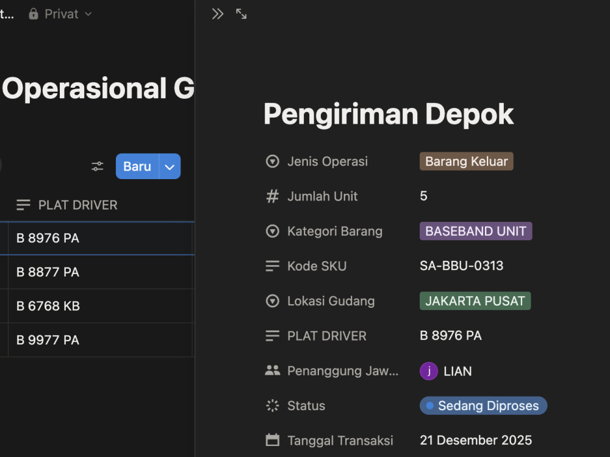Click the person name LIAN
This screenshot has height=457, width=610.
pyautogui.click(x=457, y=371)
